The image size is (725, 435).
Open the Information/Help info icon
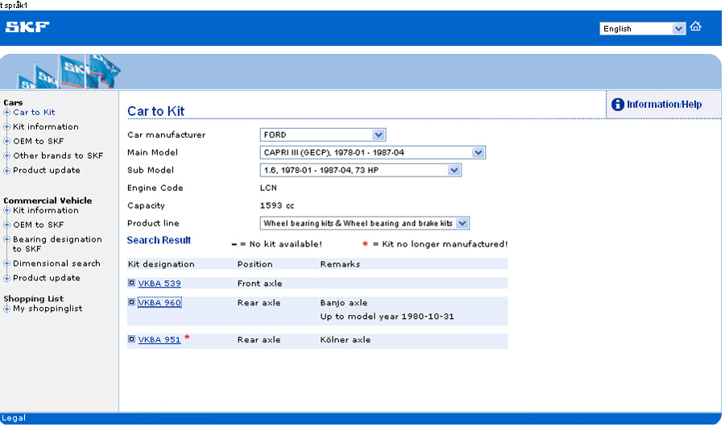point(617,105)
